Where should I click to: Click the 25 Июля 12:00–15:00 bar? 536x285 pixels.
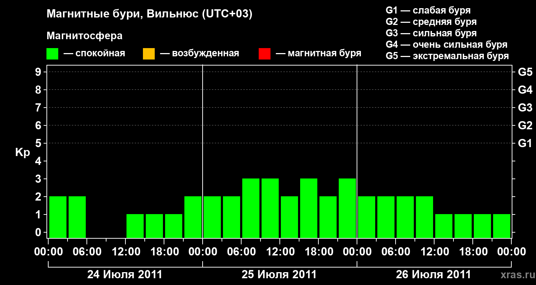pyautogui.click(x=289, y=217)
